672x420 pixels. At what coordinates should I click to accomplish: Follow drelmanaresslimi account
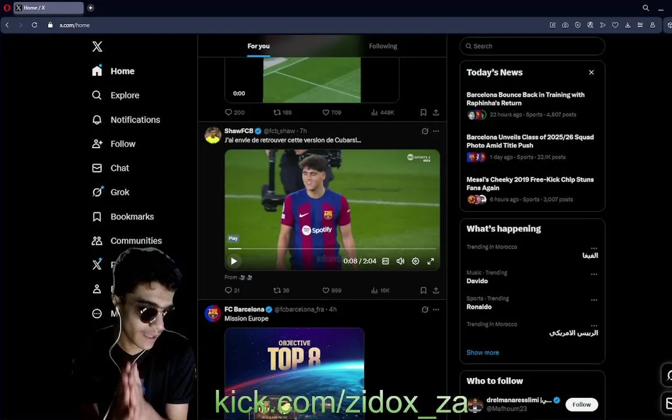tap(582, 405)
